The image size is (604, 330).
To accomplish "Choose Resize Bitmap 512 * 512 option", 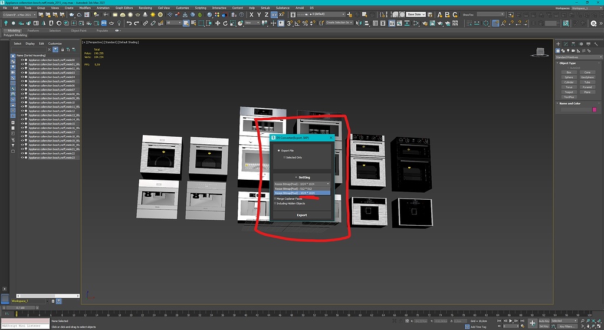I will [302, 189].
